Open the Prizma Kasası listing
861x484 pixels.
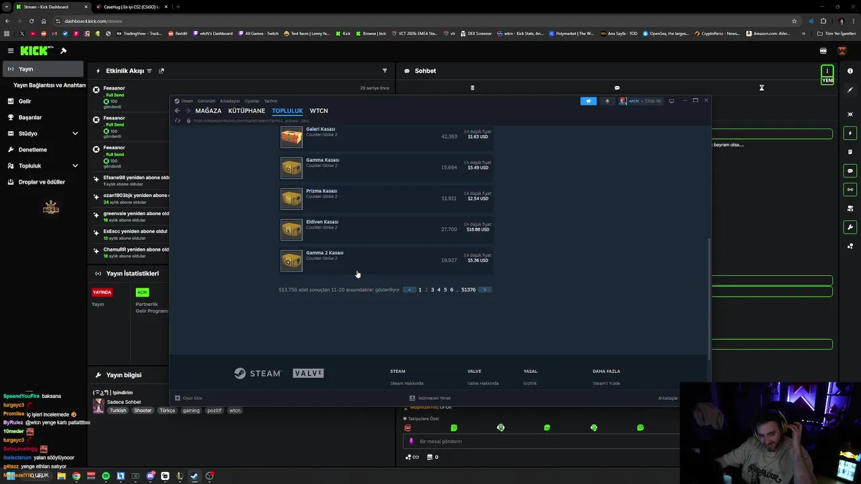coord(387,198)
